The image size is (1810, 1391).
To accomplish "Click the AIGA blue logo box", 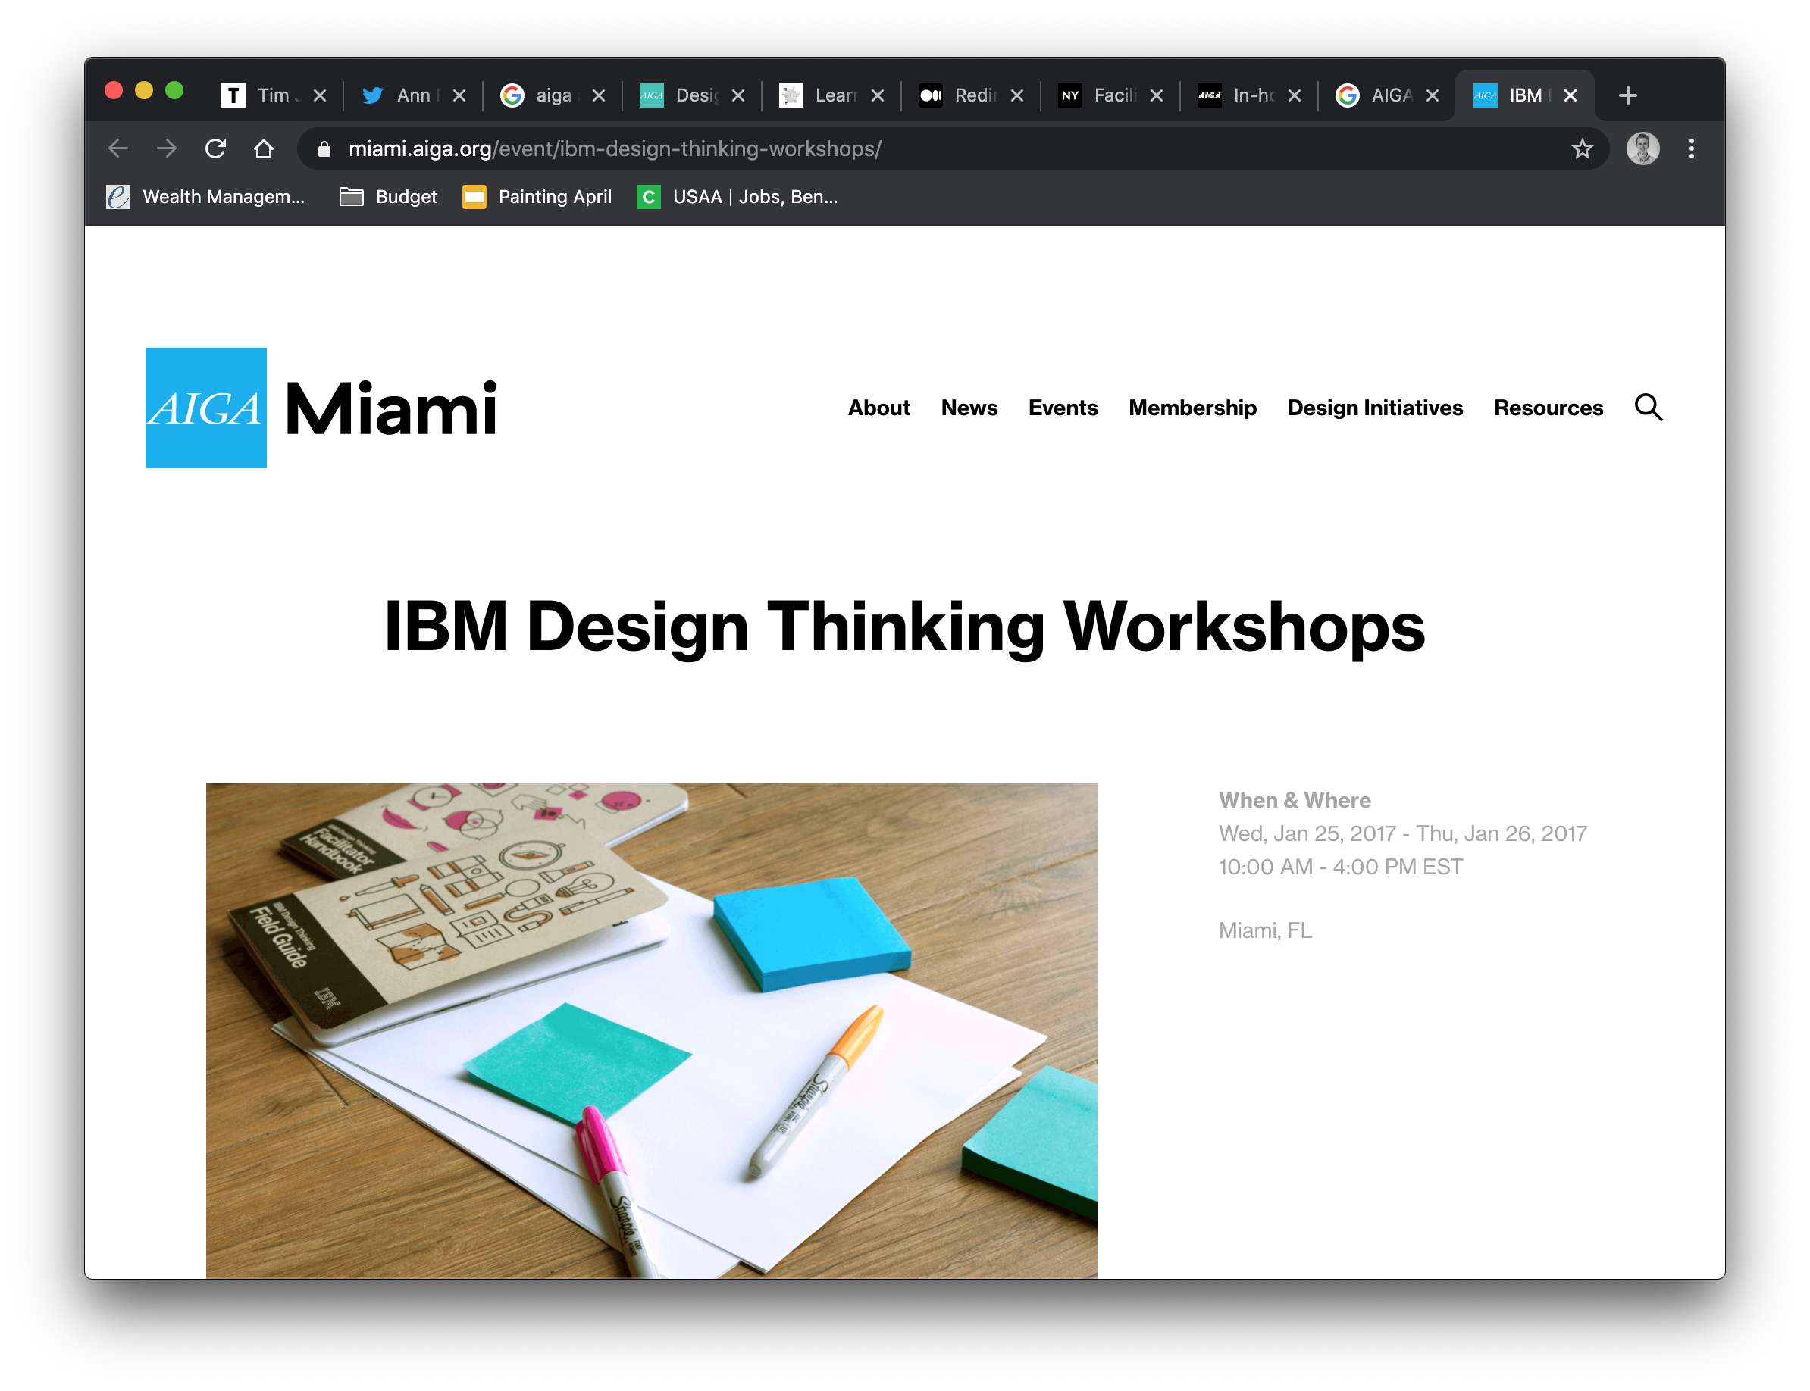I will [x=206, y=408].
